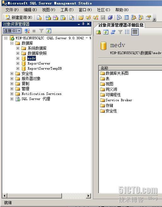Collapse the WIN-ELCNUX5CQJC server node
The image size is (162, 207).
click(x=6, y=38)
